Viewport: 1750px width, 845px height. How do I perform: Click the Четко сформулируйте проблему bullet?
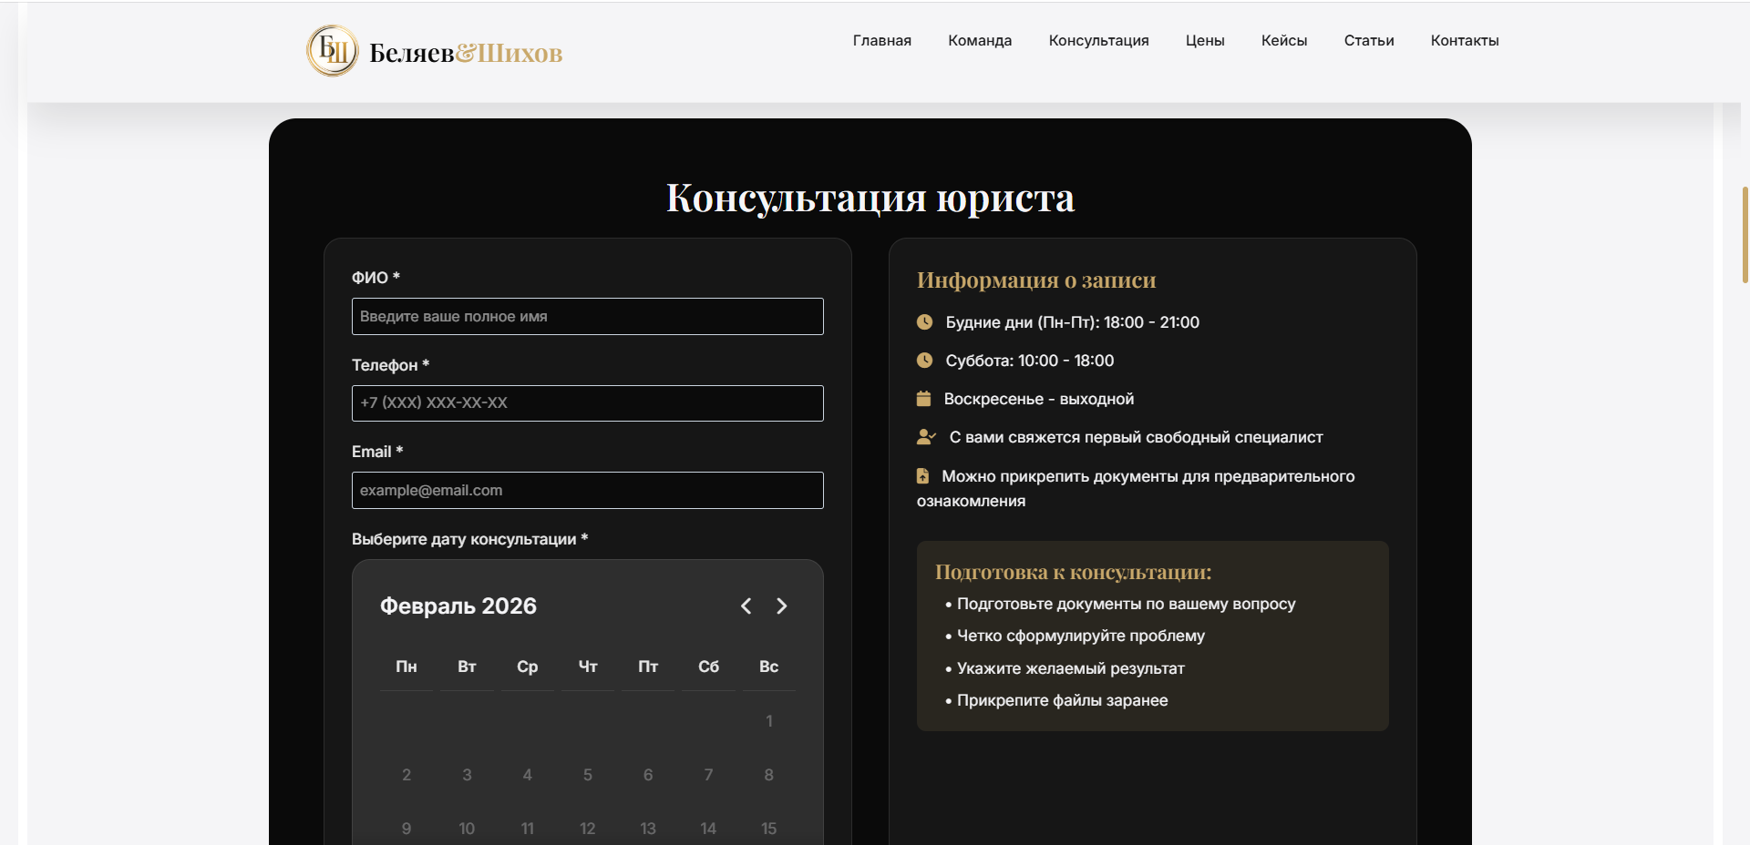1081,636
